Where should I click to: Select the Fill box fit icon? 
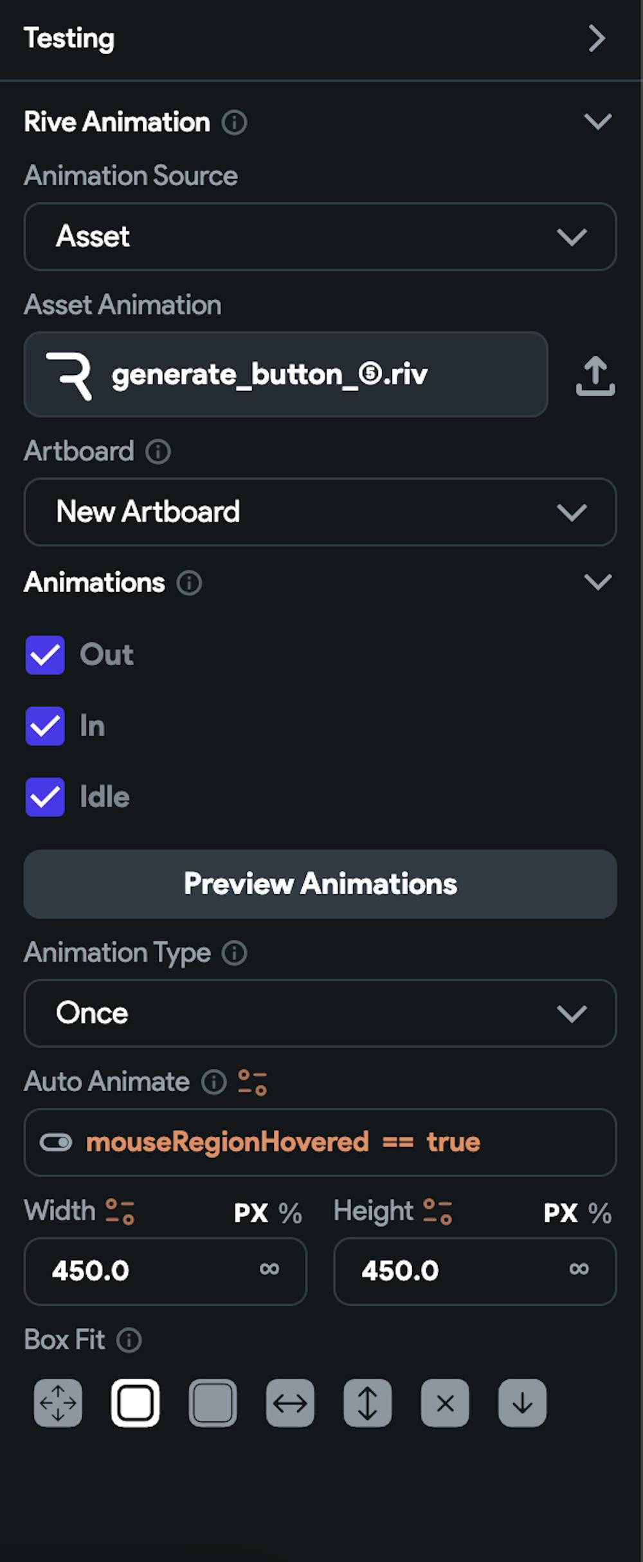click(x=57, y=1403)
